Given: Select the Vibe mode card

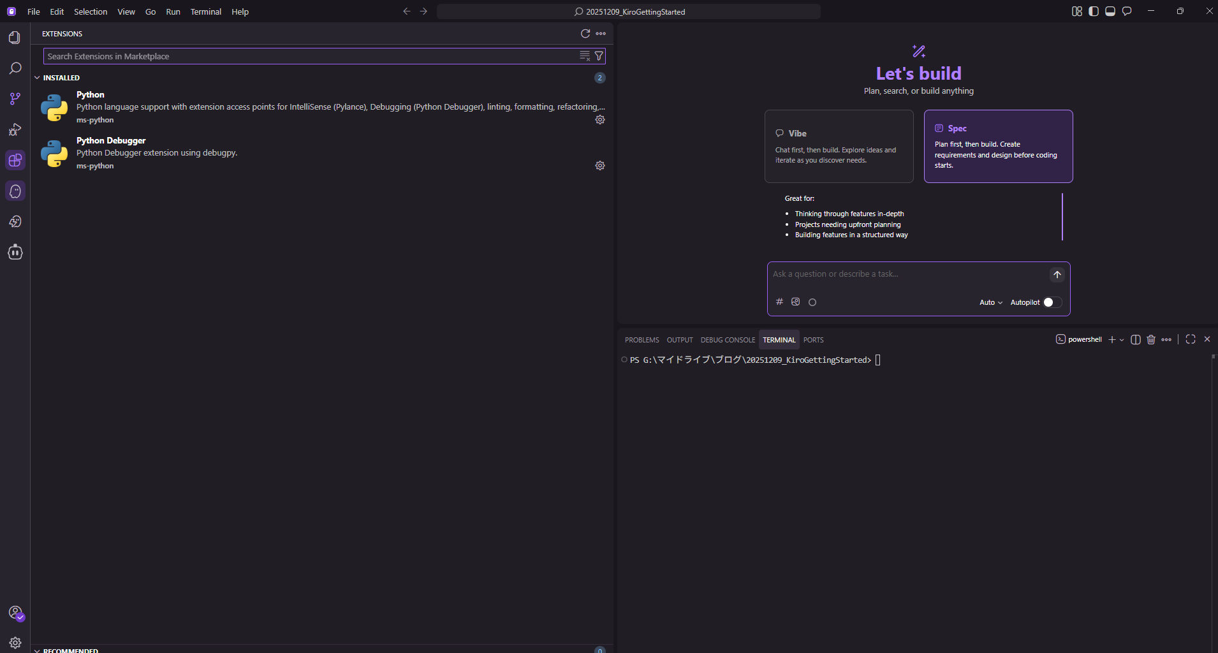Looking at the screenshot, I should pos(839,146).
